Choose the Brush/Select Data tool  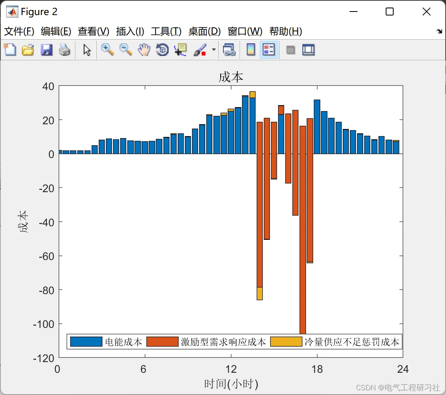pos(200,50)
